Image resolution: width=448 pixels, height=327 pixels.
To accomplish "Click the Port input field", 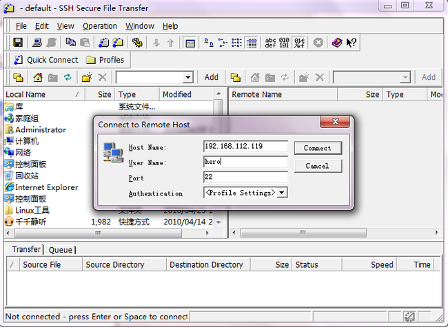I will pos(246,177).
